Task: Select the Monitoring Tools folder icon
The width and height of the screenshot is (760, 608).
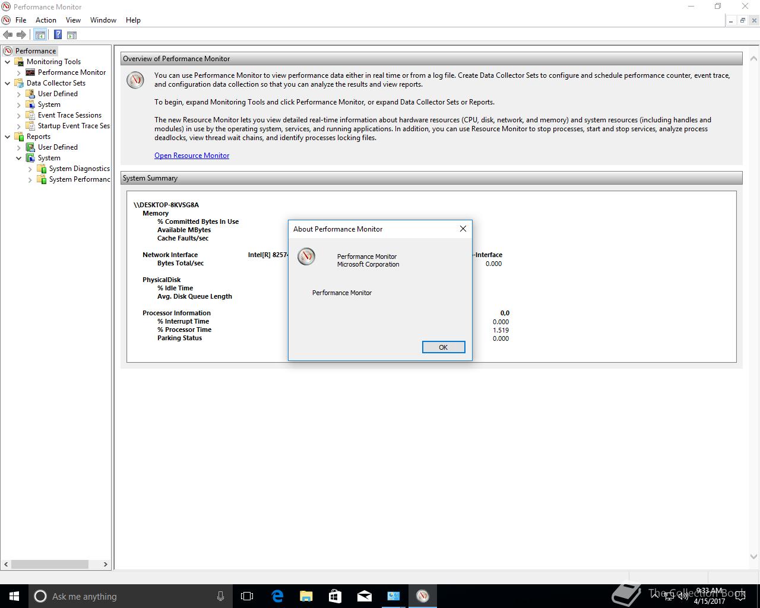Action: pos(19,62)
